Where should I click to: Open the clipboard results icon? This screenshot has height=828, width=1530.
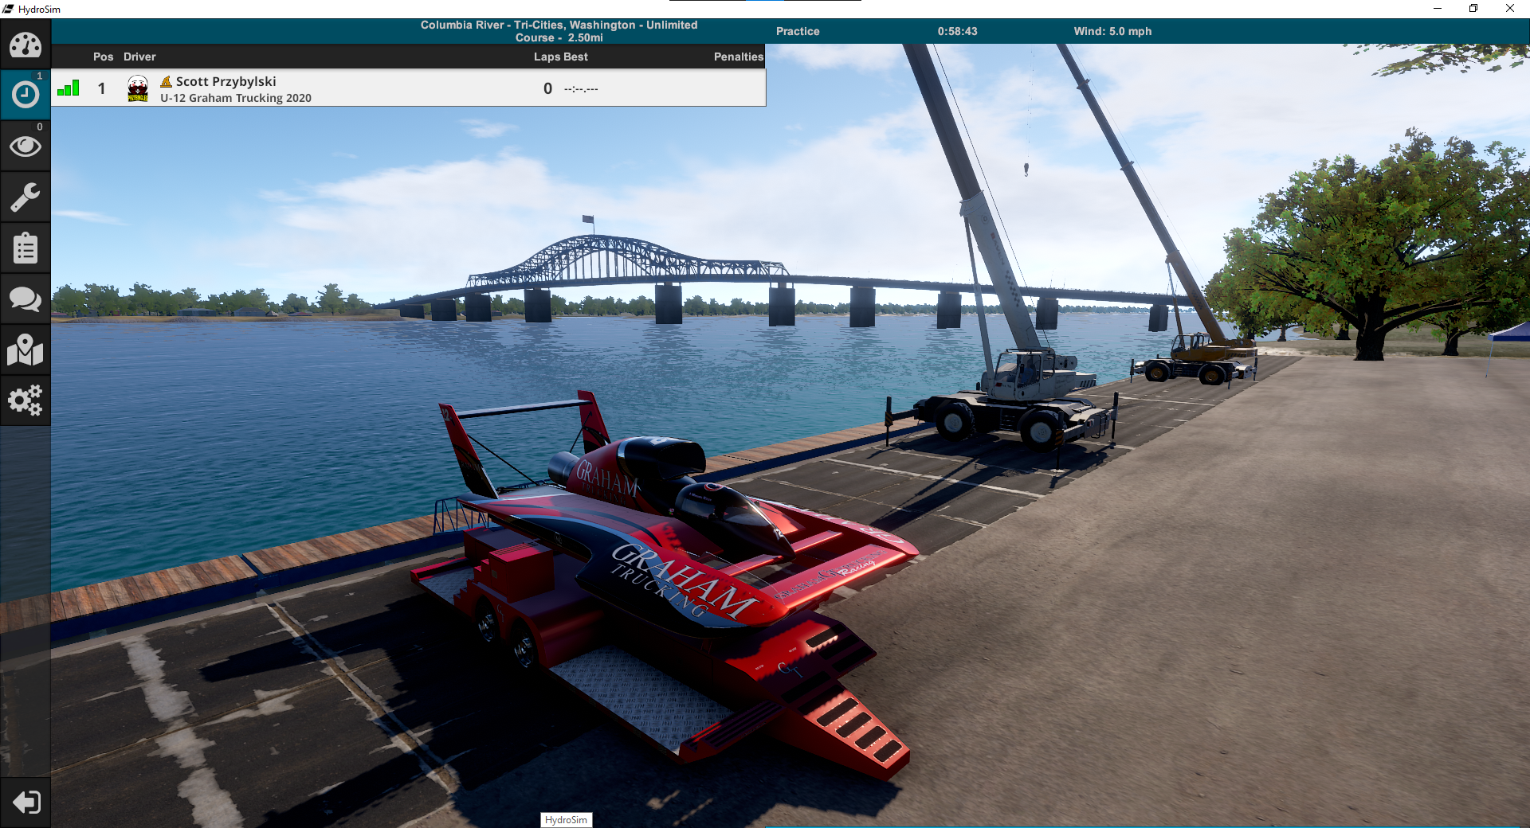(x=25, y=248)
